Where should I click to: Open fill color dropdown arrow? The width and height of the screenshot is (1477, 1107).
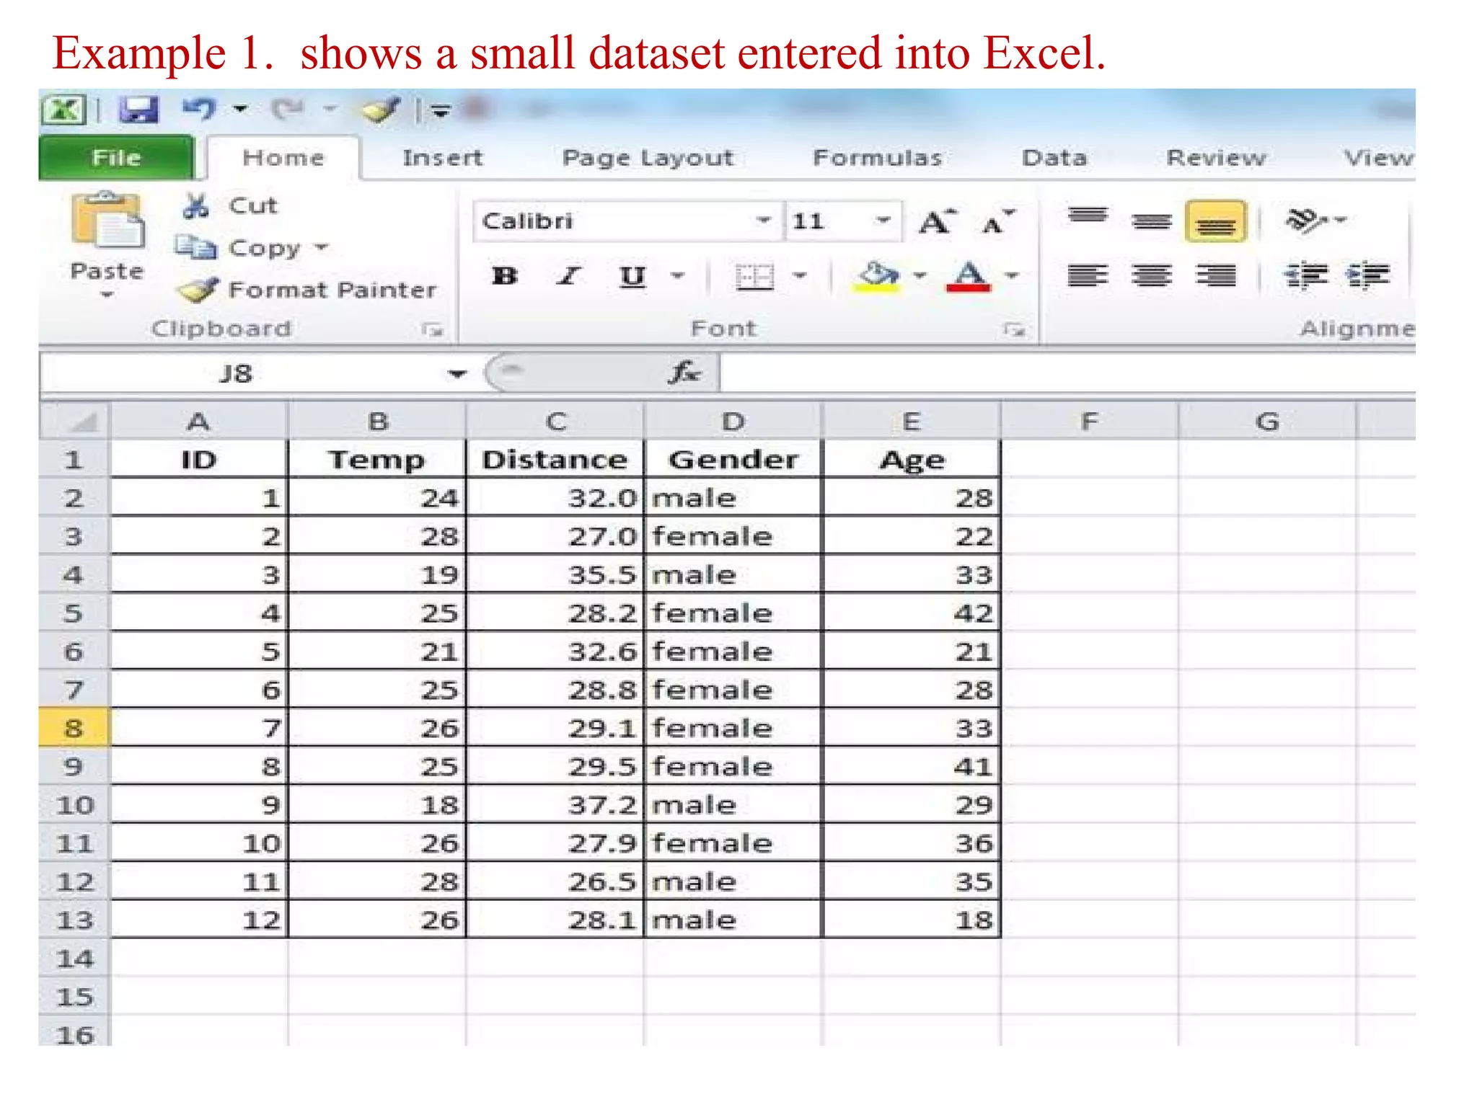920,276
